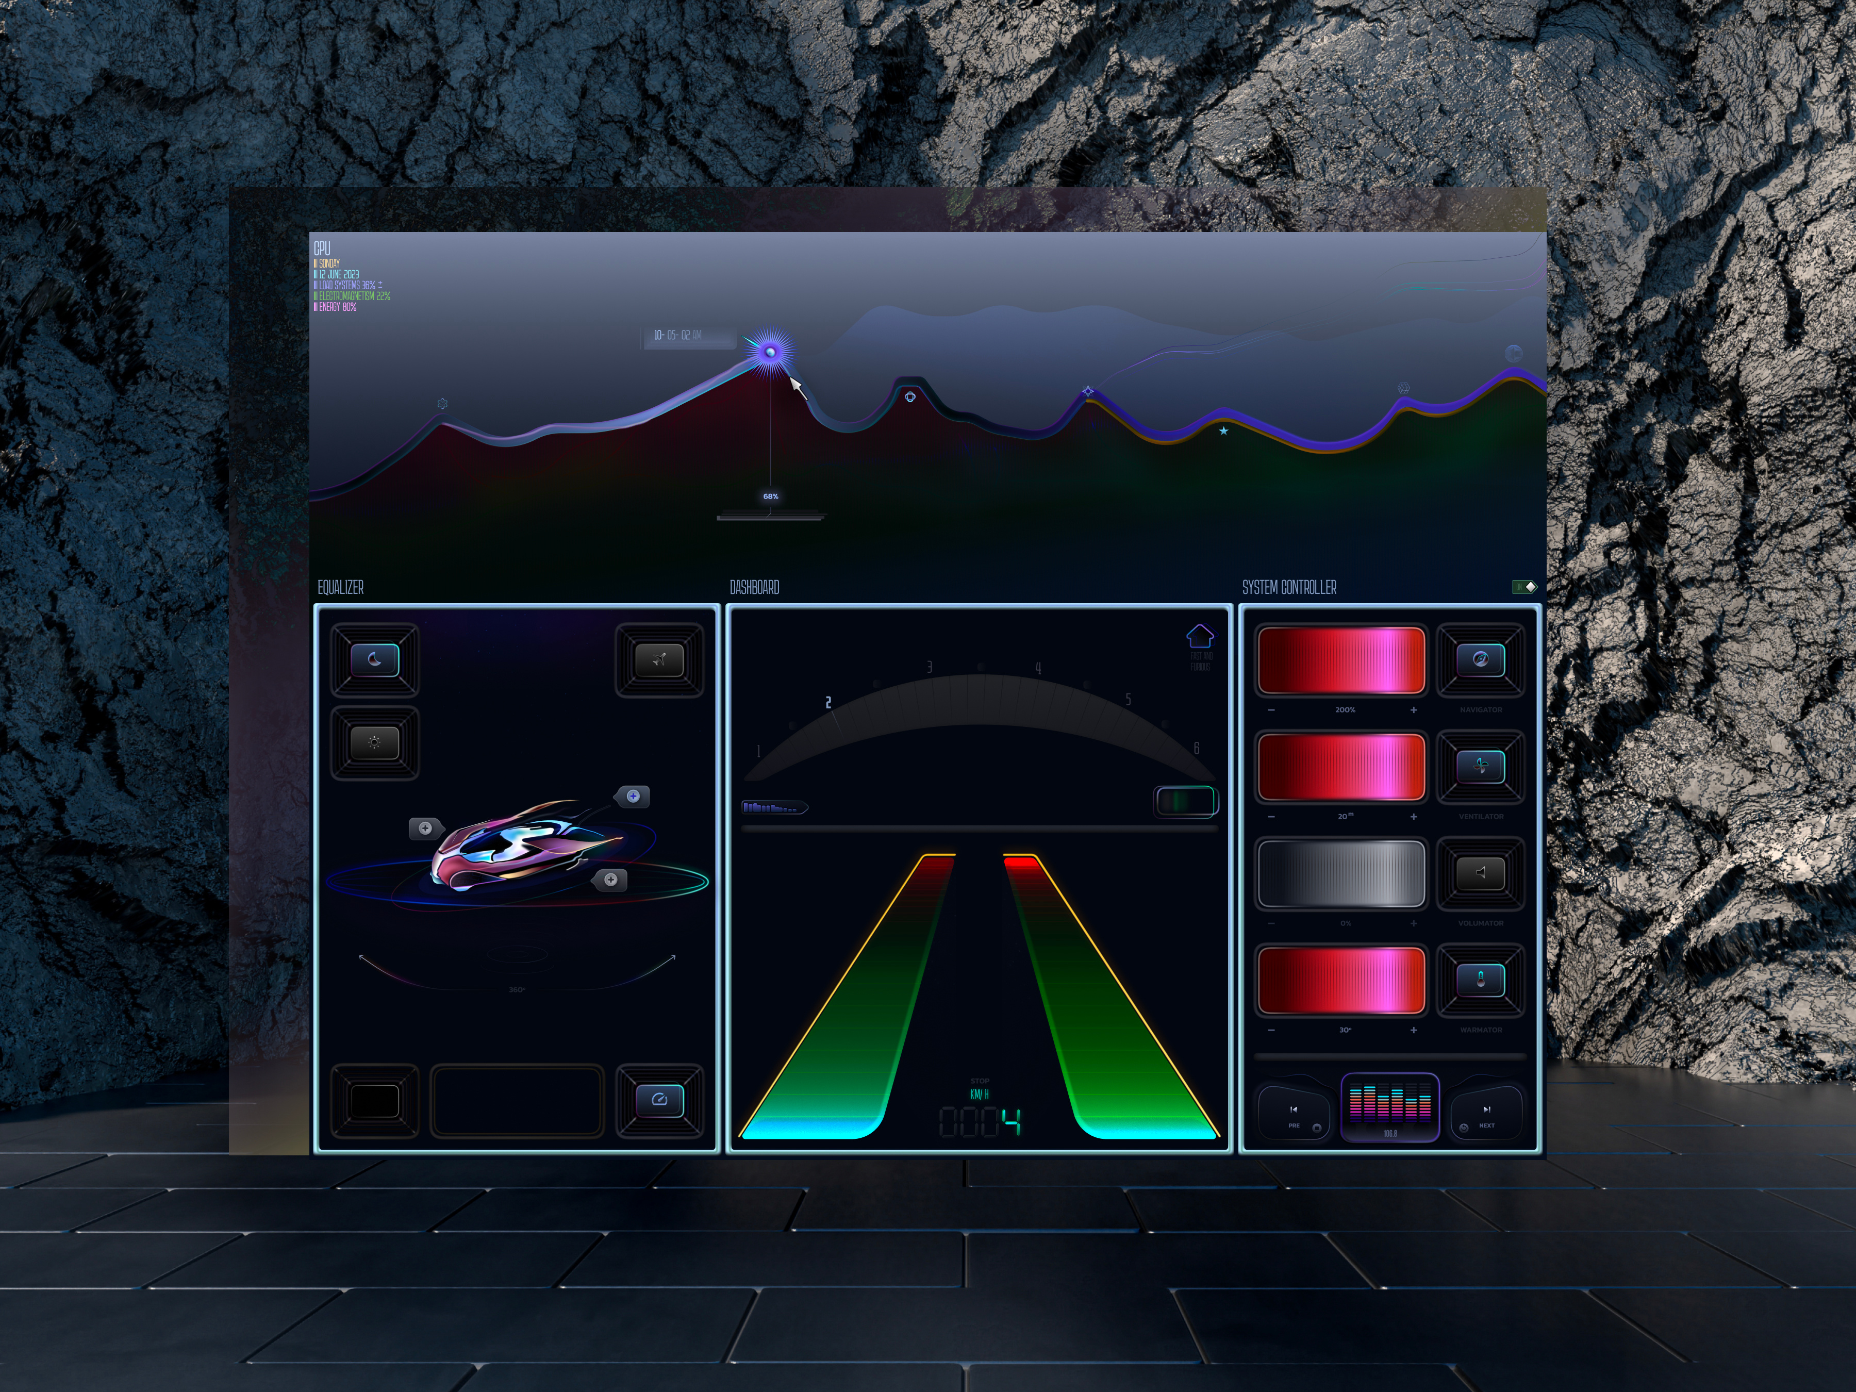Click the home icon in Dashboard
The height and width of the screenshot is (1392, 1856).
point(1200,635)
